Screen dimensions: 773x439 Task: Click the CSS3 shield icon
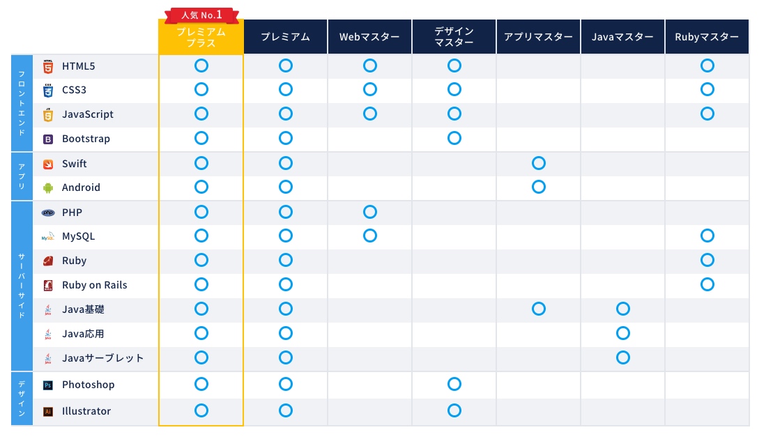(x=48, y=90)
